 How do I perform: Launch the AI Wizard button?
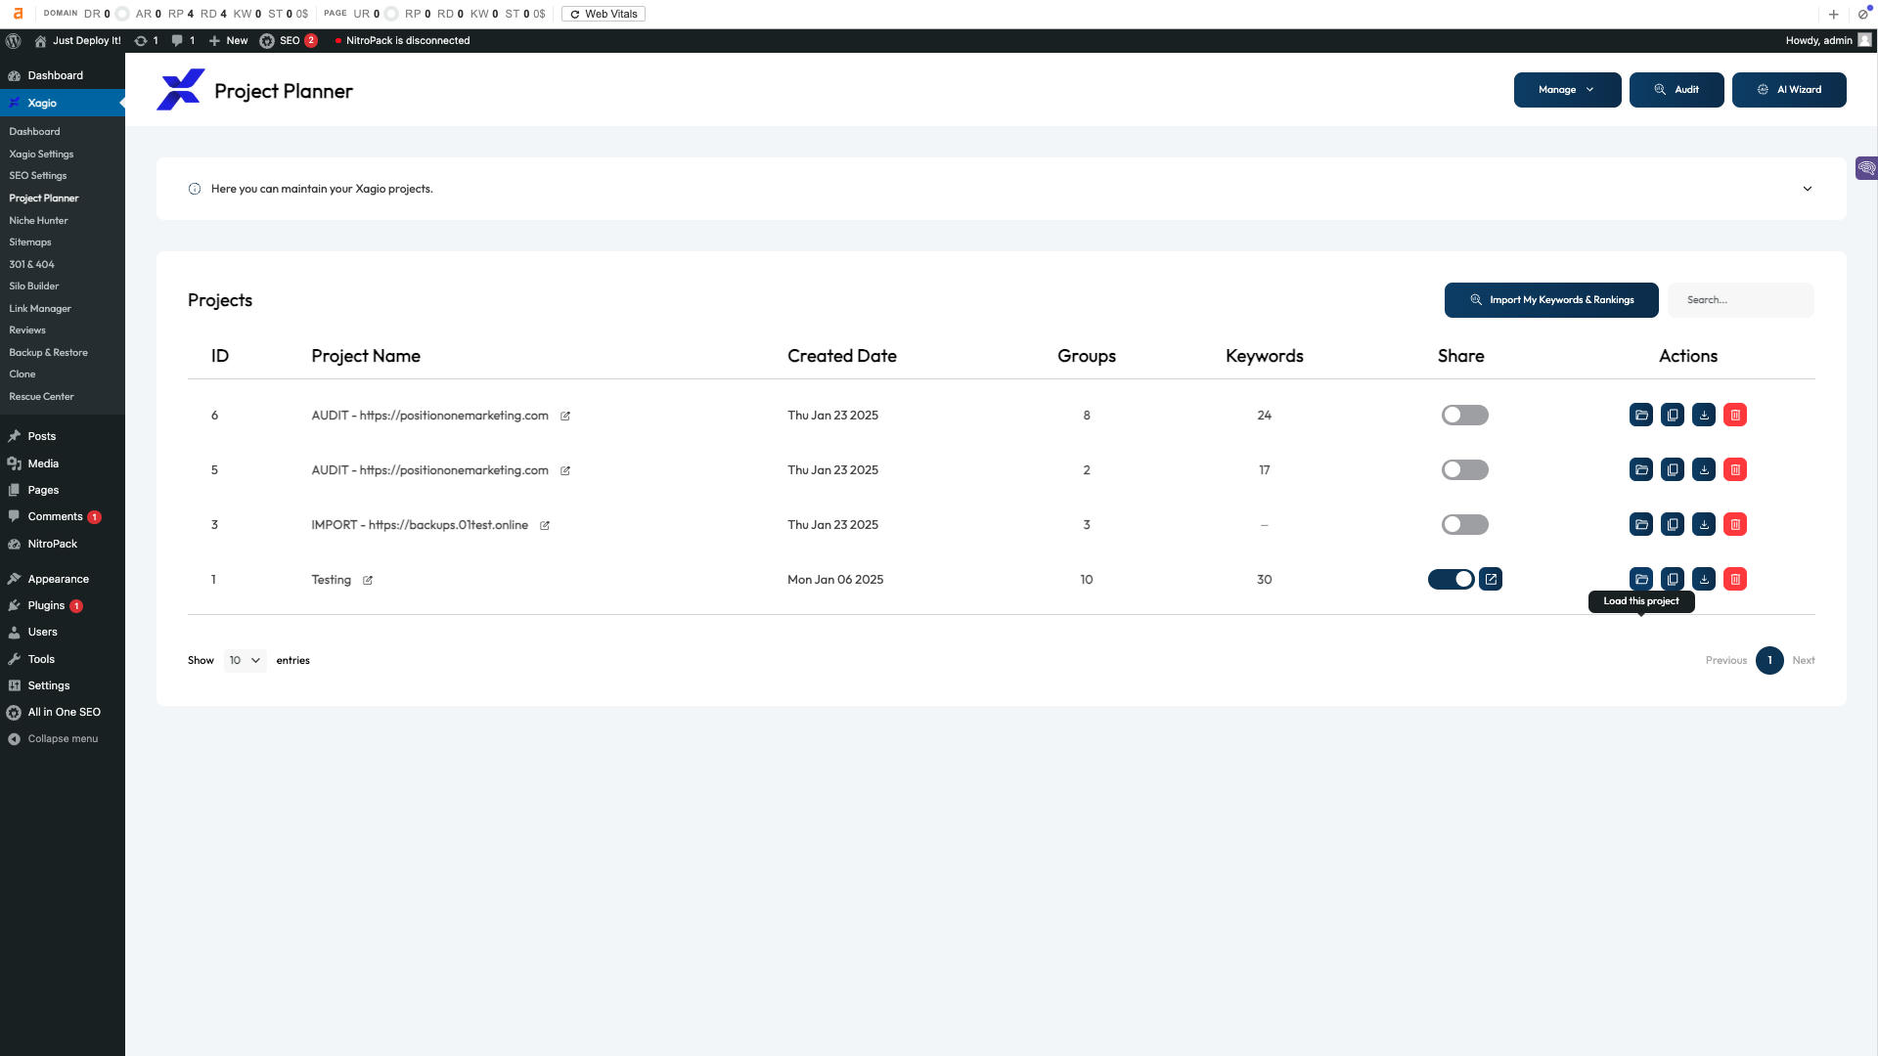click(x=1789, y=90)
